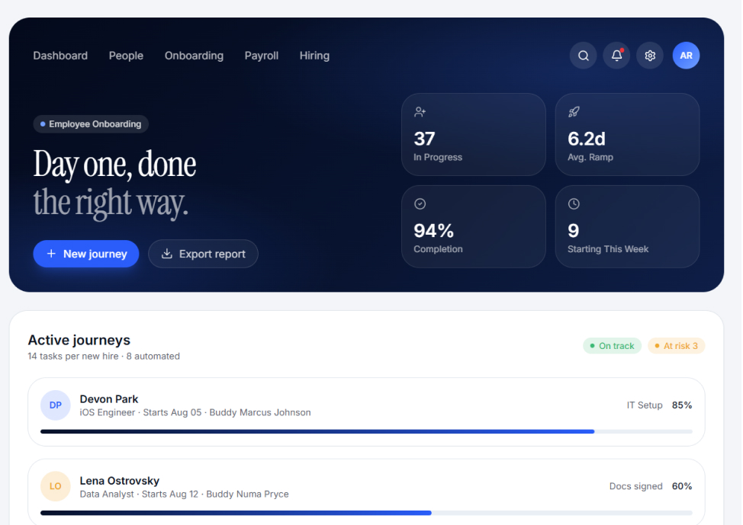Go to the Dashboard menu
This screenshot has height=525, width=743.
coord(60,56)
